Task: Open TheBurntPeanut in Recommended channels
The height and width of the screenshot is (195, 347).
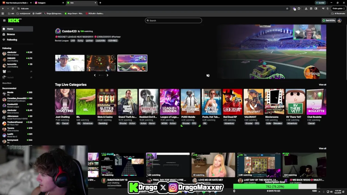Action: click(17, 123)
